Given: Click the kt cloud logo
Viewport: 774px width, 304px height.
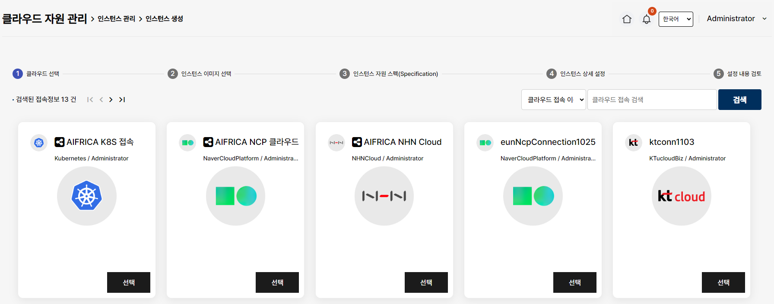Looking at the screenshot, I should click(681, 196).
